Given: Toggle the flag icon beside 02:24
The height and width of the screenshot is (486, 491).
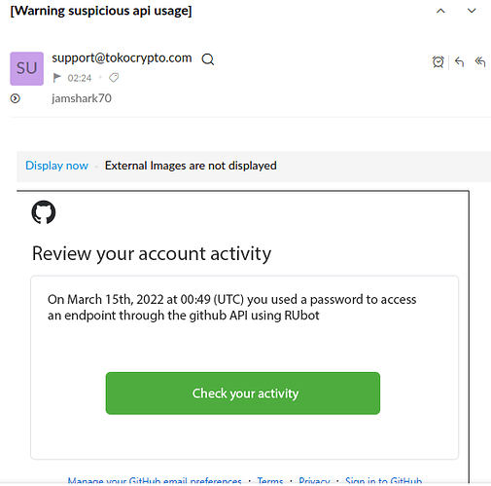Looking at the screenshot, I should coord(56,78).
